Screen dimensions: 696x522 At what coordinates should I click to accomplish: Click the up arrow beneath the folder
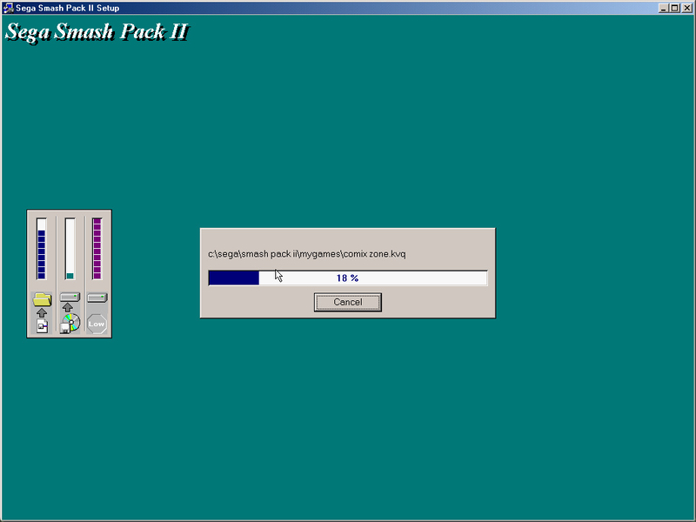click(x=42, y=312)
